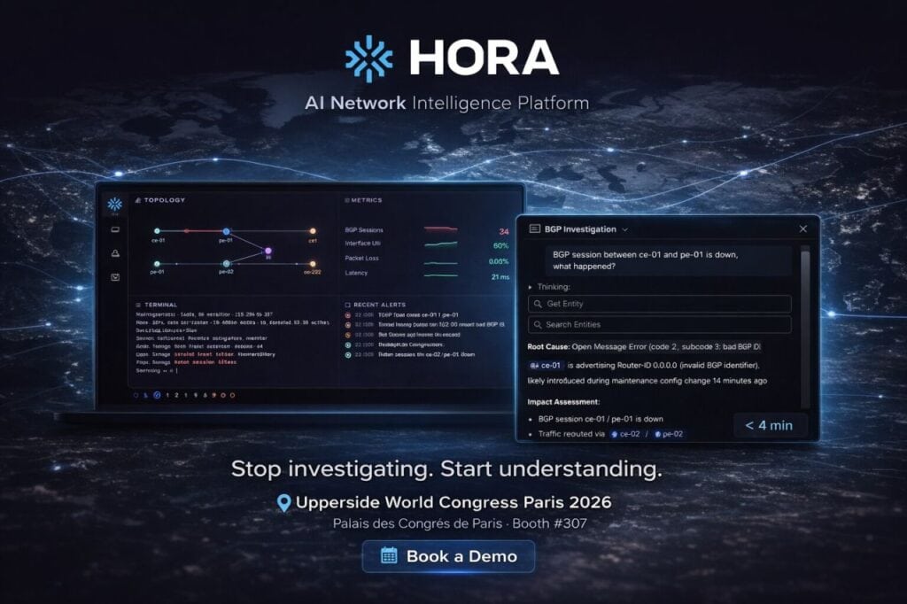Viewport: 907px width, 604px height.
Task: Click the large HORA snowflake logo at top
Action: coord(368,59)
